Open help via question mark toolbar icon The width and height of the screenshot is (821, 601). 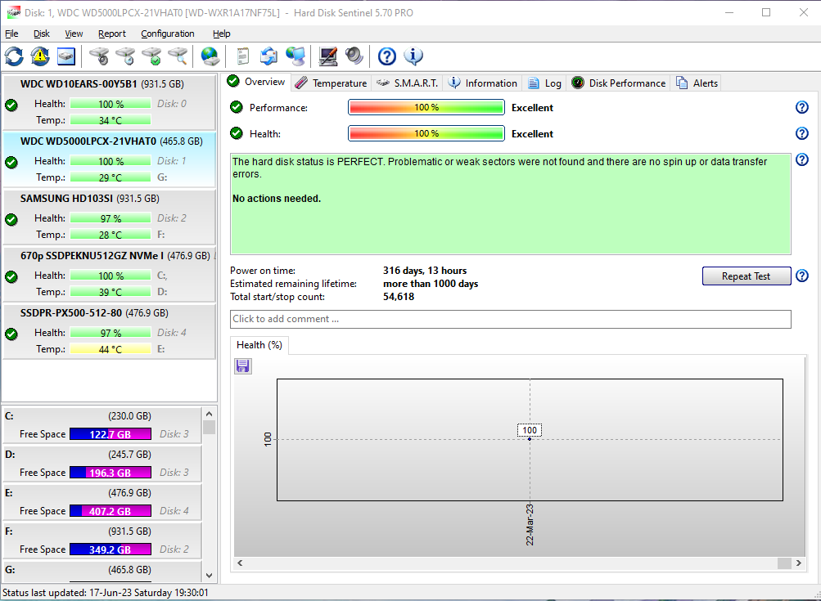tap(387, 56)
